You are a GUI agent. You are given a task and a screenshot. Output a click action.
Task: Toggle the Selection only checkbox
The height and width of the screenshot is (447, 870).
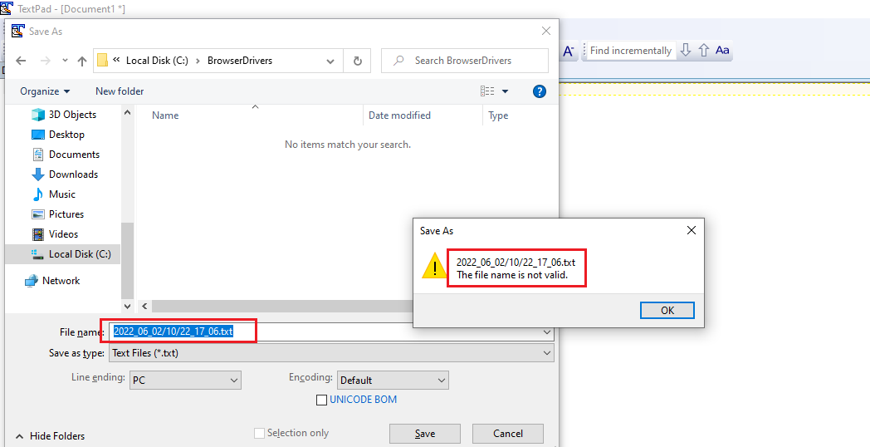tap(259, 433)
